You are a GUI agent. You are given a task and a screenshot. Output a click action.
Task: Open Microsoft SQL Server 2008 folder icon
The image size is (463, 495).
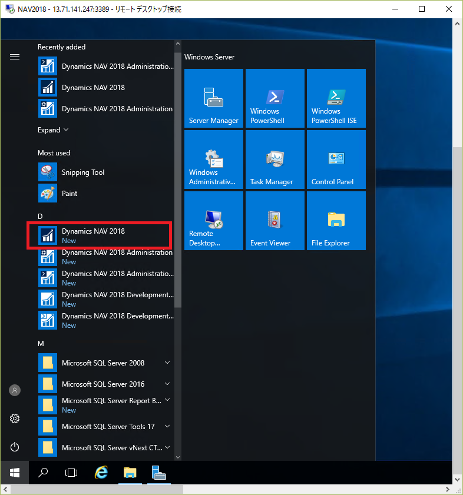coord(48,363)
